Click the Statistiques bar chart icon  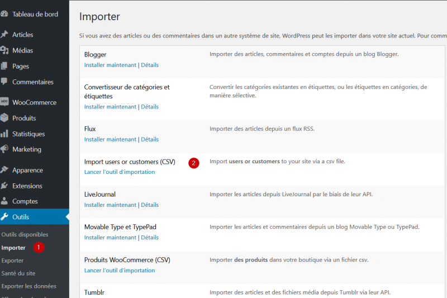point(4,134)
